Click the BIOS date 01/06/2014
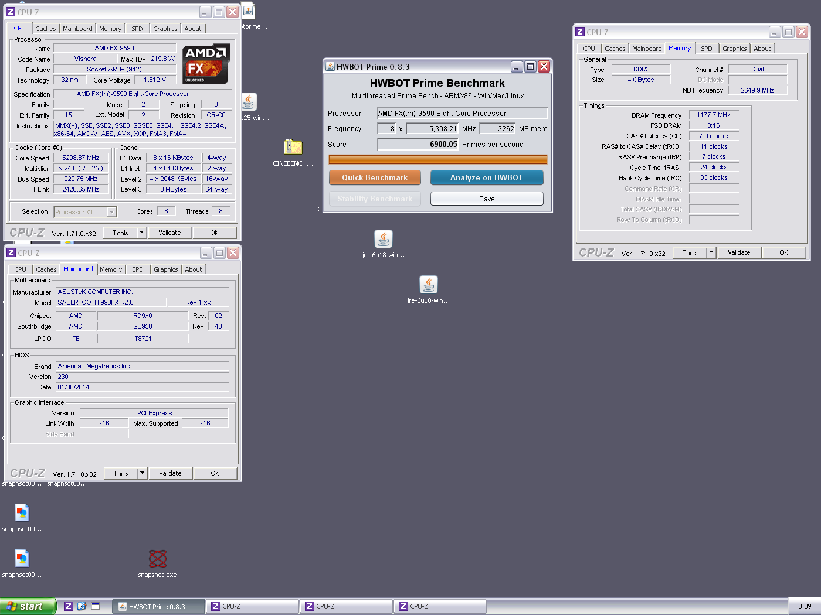The height and width of the screenshot is (615, 821). (x=142, y=387)
